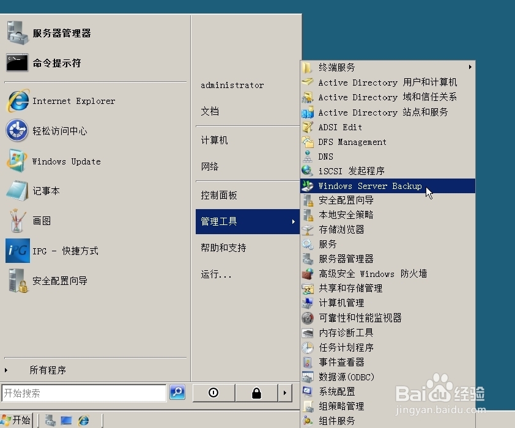
Task: Open Internet Explorer from start menu
Action: tap(17, 101)
